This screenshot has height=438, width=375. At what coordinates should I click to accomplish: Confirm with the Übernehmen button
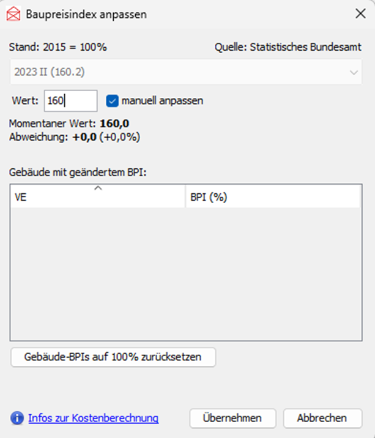point(234,418)
